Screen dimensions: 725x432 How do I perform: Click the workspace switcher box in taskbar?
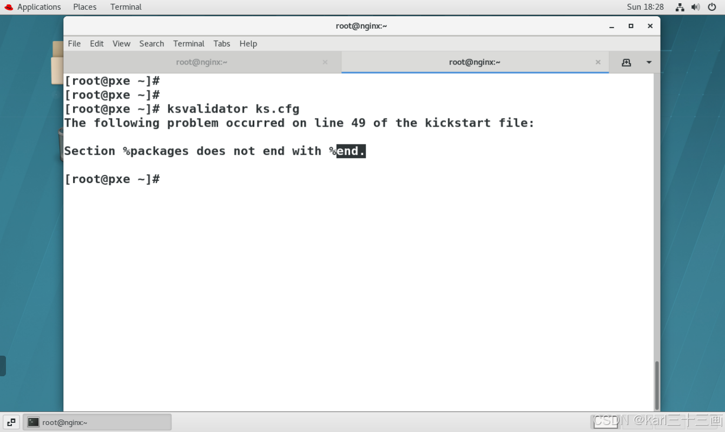click(x=604, y=422)
